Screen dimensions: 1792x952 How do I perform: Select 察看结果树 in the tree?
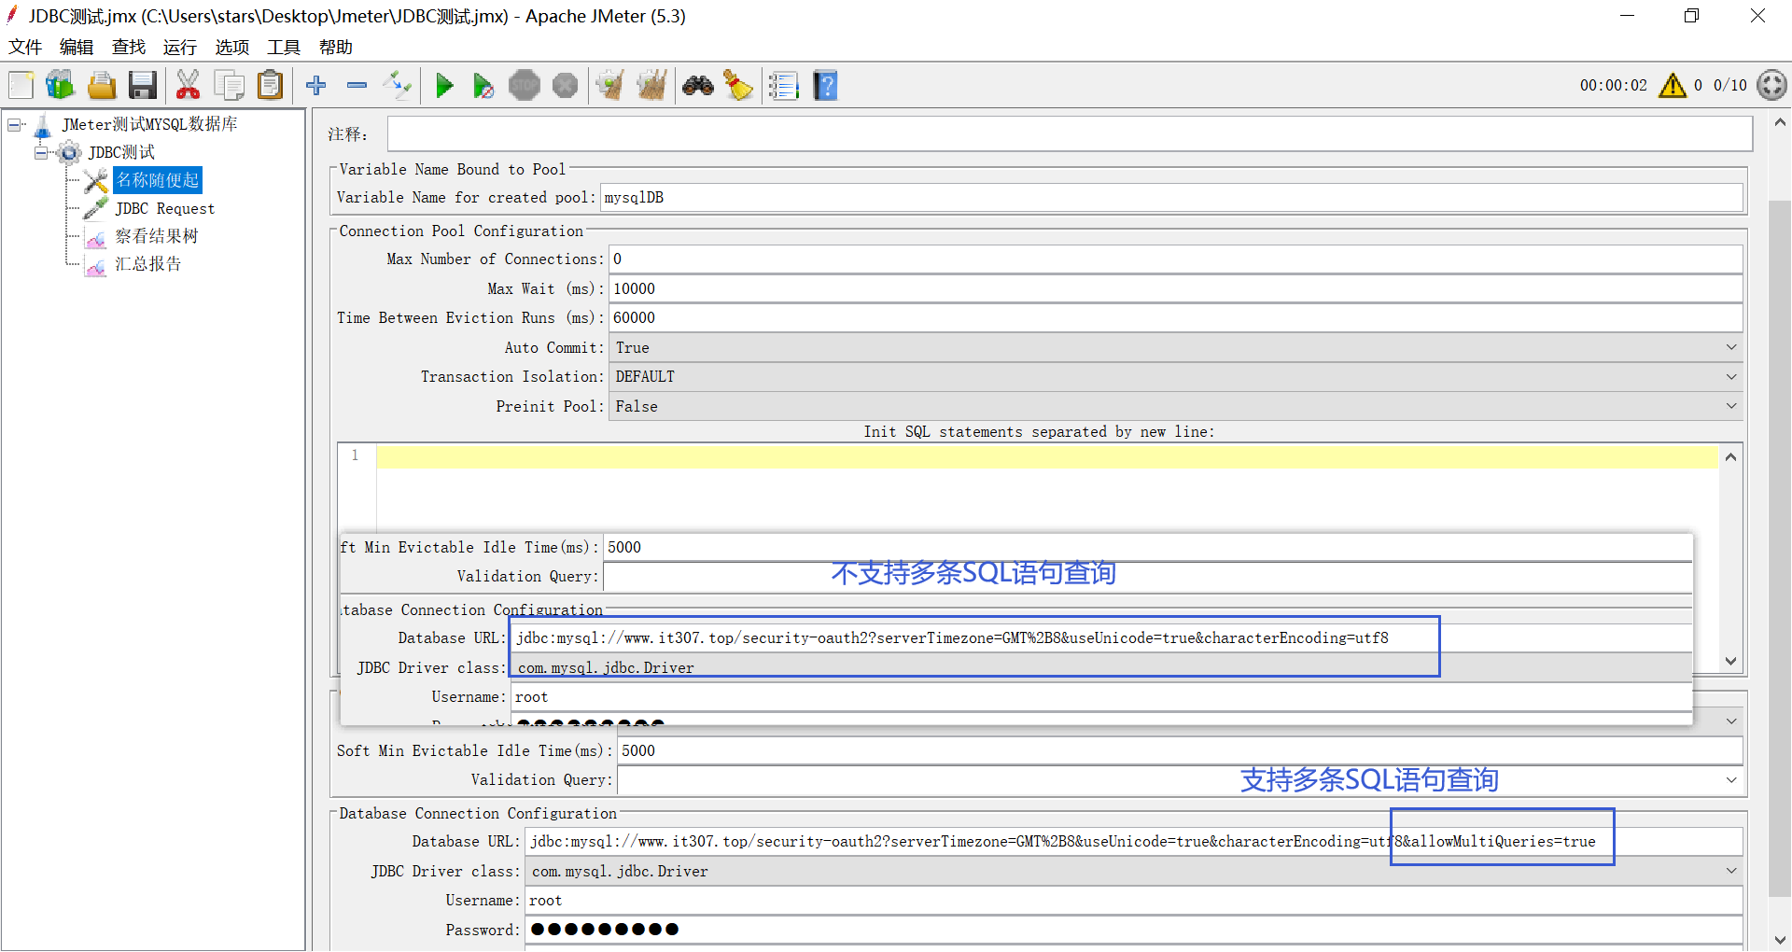tap(156, 235)
